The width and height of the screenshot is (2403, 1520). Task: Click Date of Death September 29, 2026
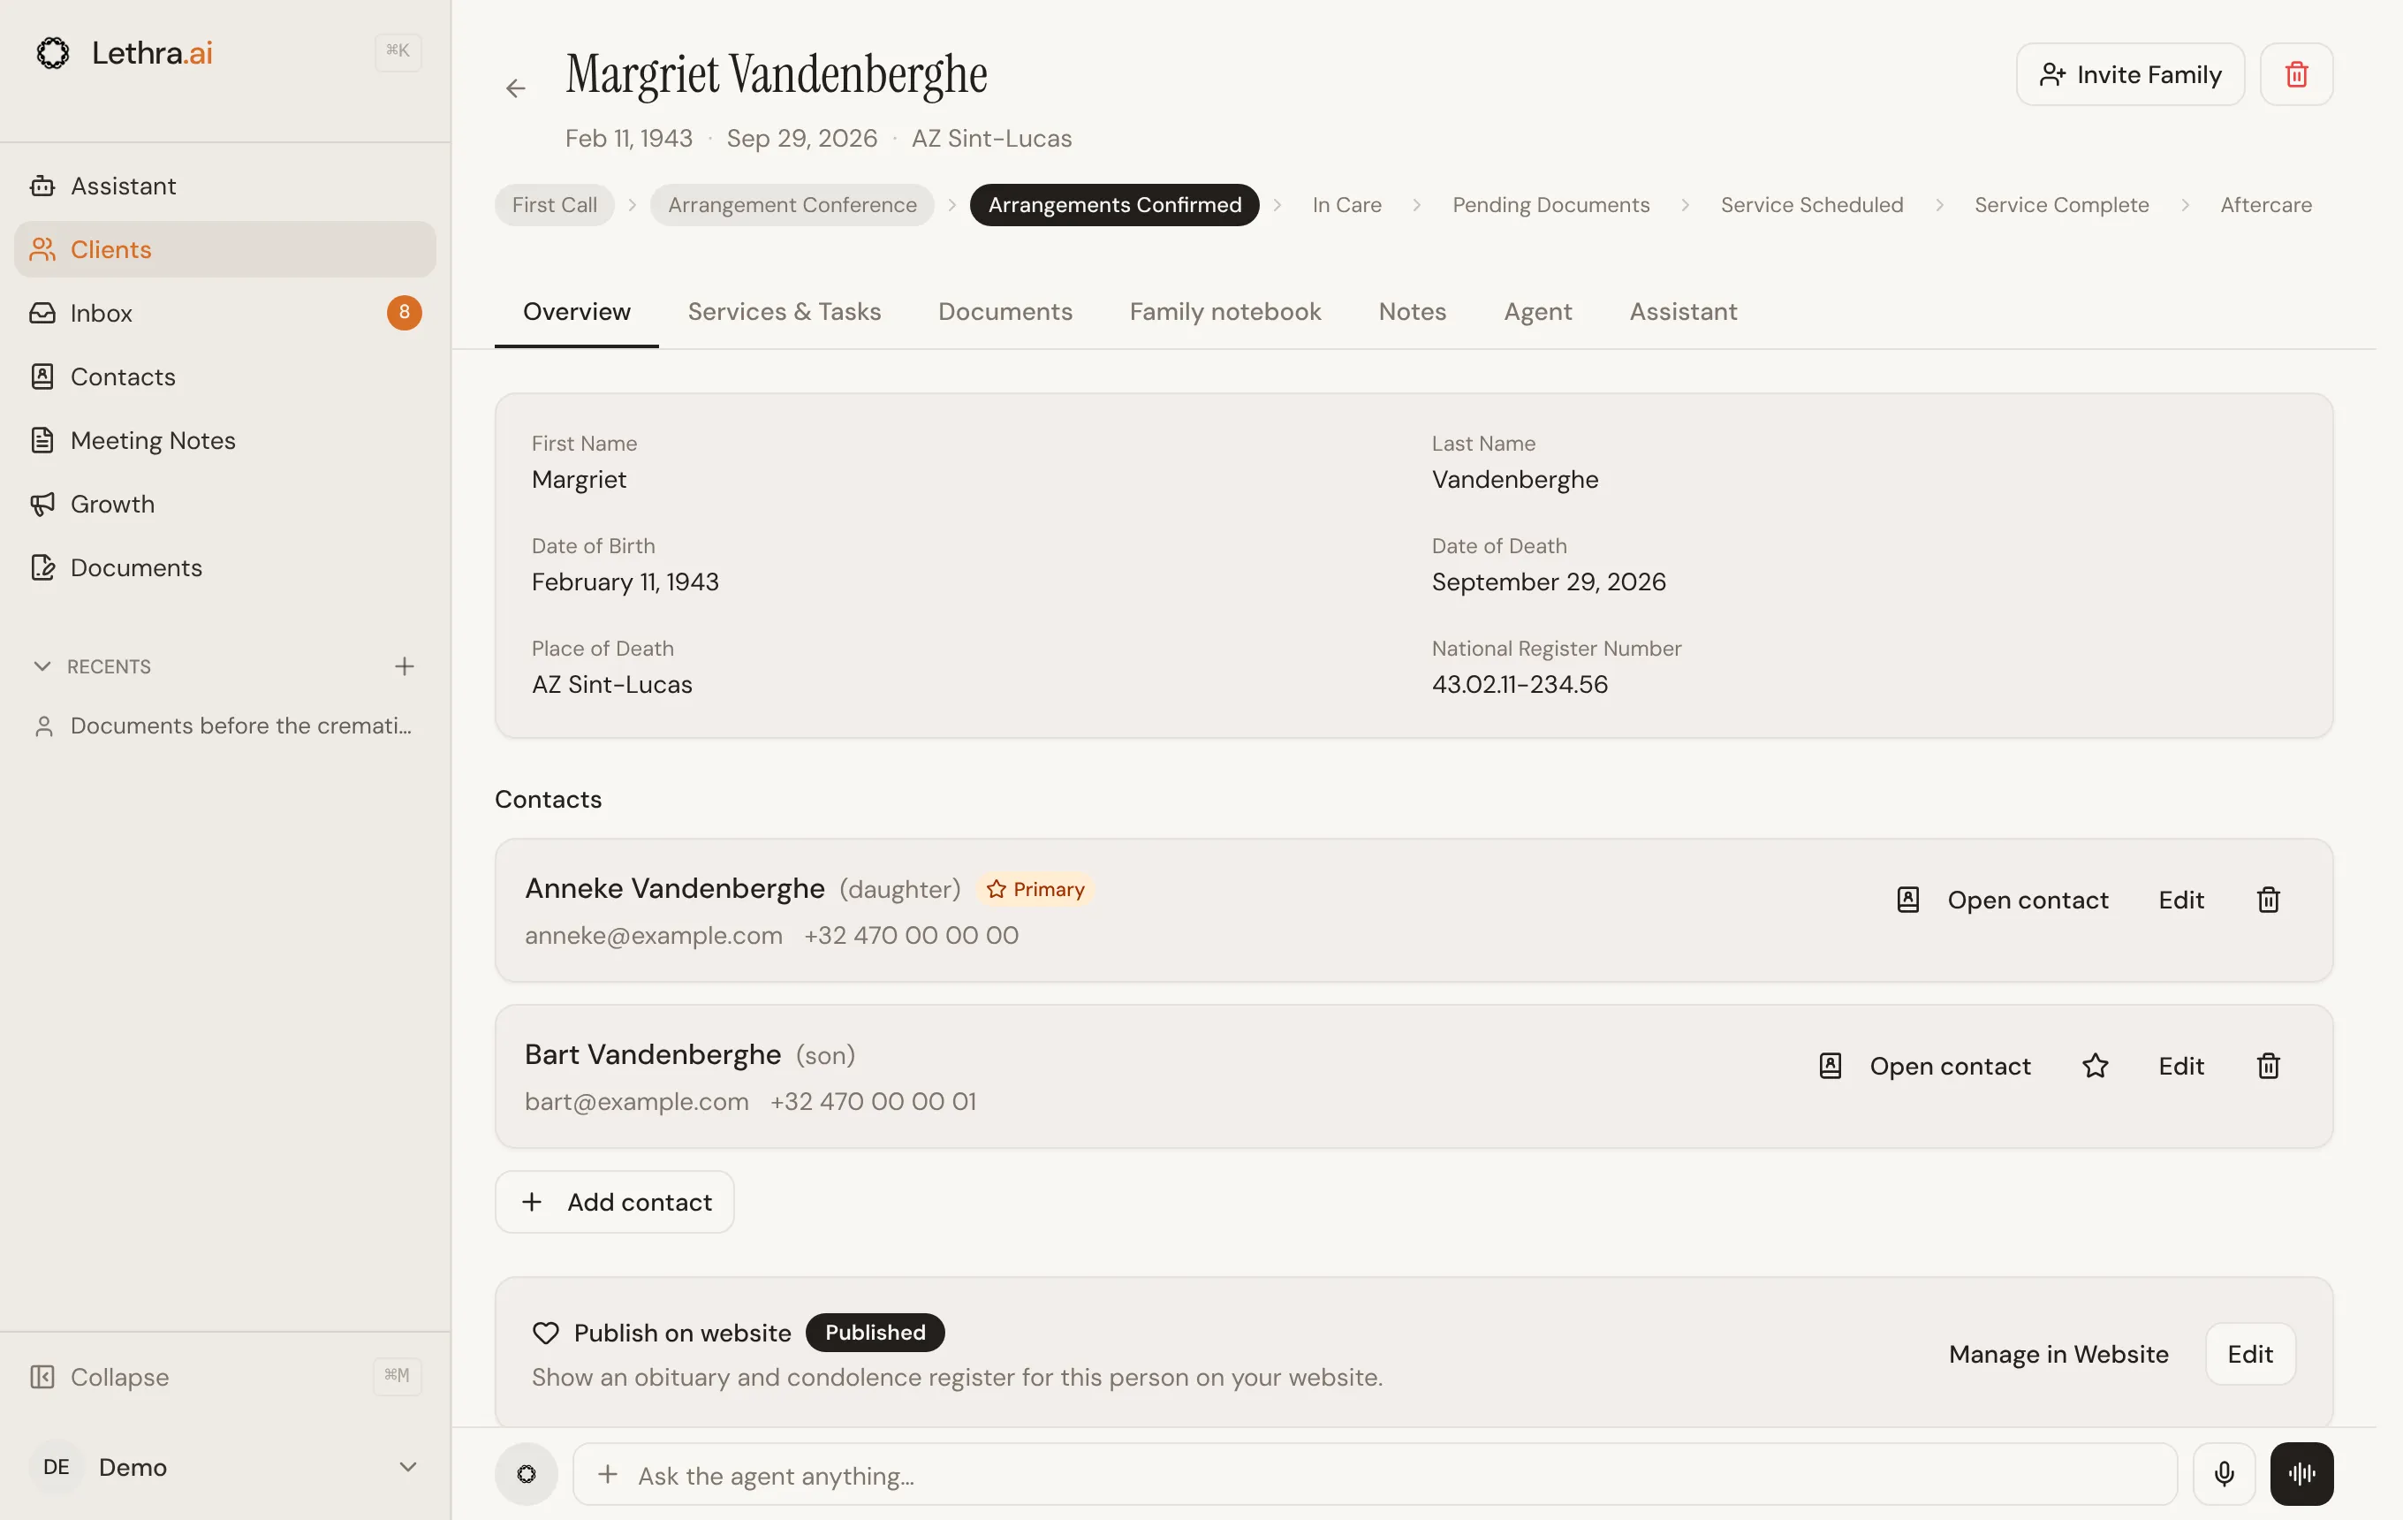[x=1549, y=581]
